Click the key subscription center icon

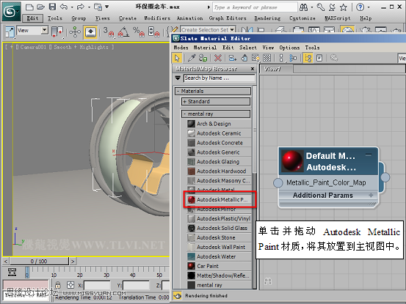[x=320, y=7]
